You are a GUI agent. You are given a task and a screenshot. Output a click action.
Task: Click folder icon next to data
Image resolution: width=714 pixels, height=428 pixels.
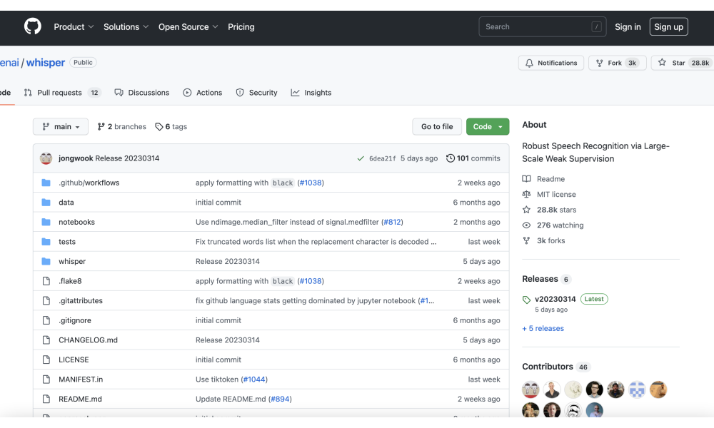coord(46,203)
